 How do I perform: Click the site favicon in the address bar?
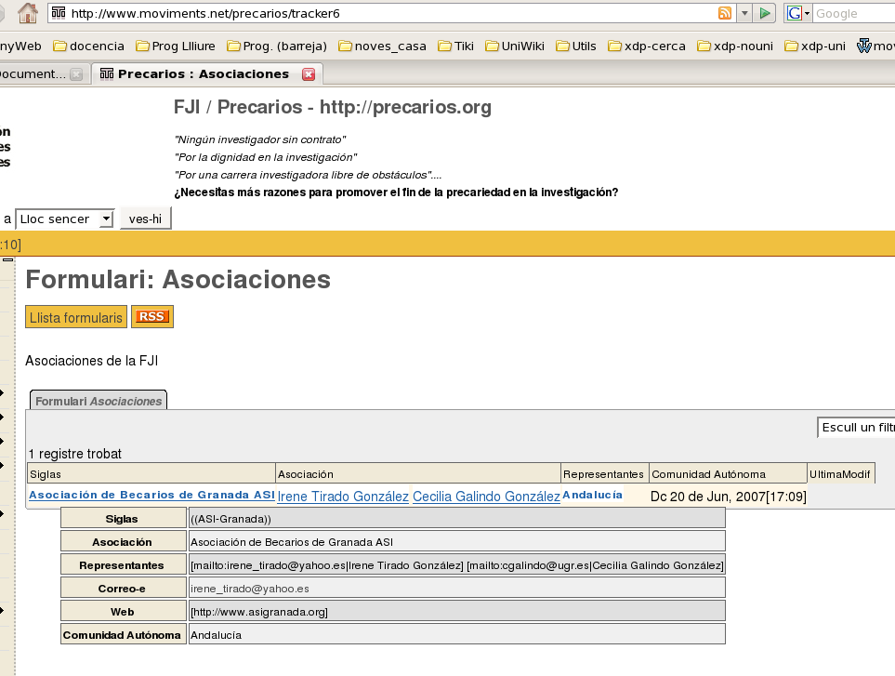coord(59,13)
